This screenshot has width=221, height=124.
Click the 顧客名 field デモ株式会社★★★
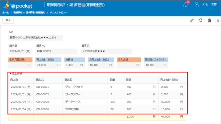(106, 51)
